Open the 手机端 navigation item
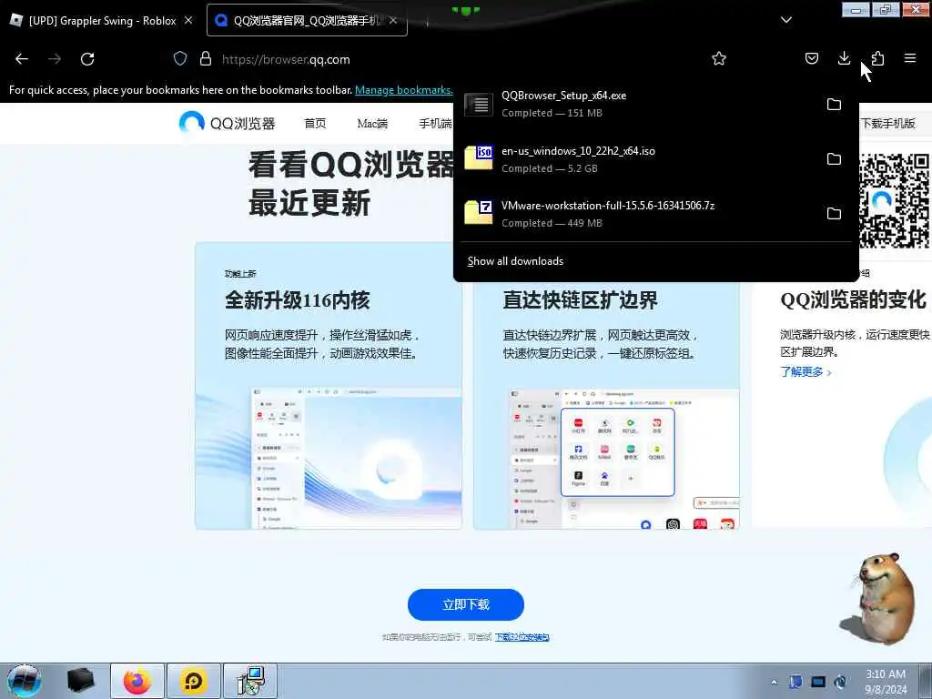This screenshot has width=932, height=699. pyautogui.click(x=436, y=124)
